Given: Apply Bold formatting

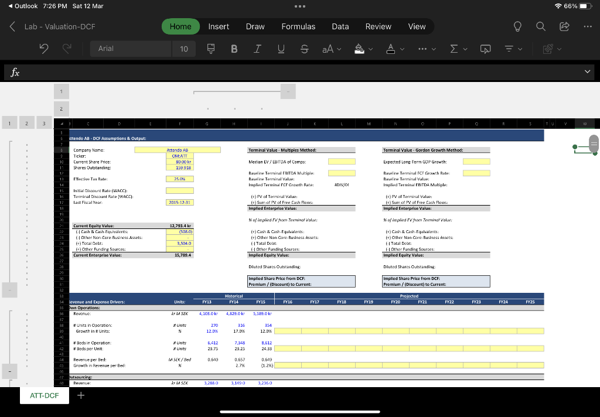Looking at the screenshot, I should tap(234, 49).
